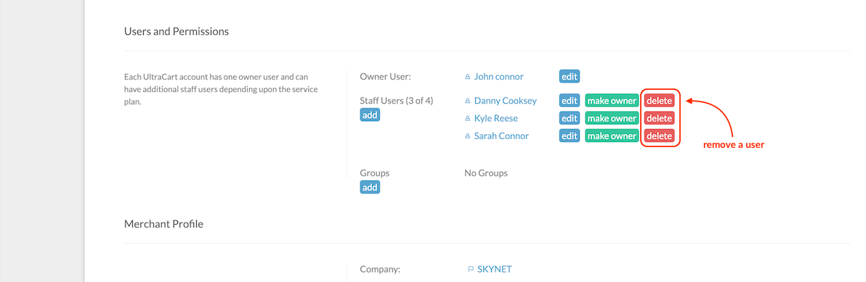
Task: Click the flag icon beside SKYNET
Action: coord(471,270)
